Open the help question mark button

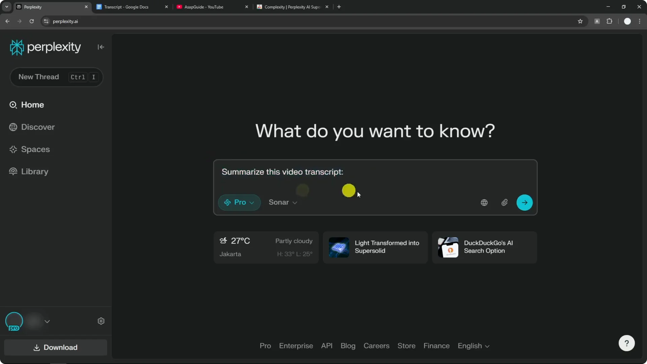point(626,343)
